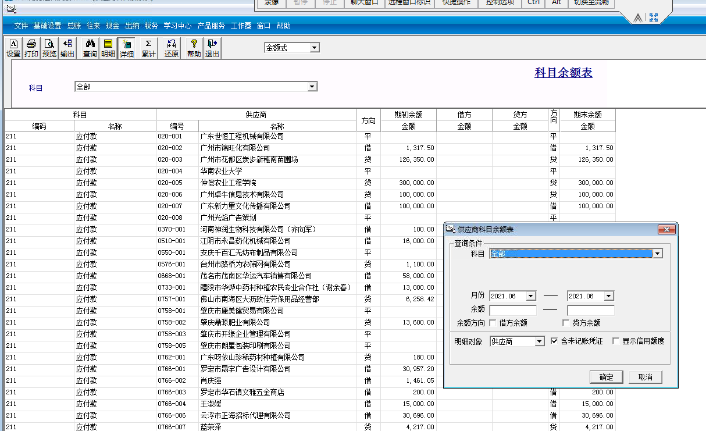Image resolution: width=706 pixels, height=431 pixels.
Task: Open the 产品服务 menu
Action: (212, 26)
